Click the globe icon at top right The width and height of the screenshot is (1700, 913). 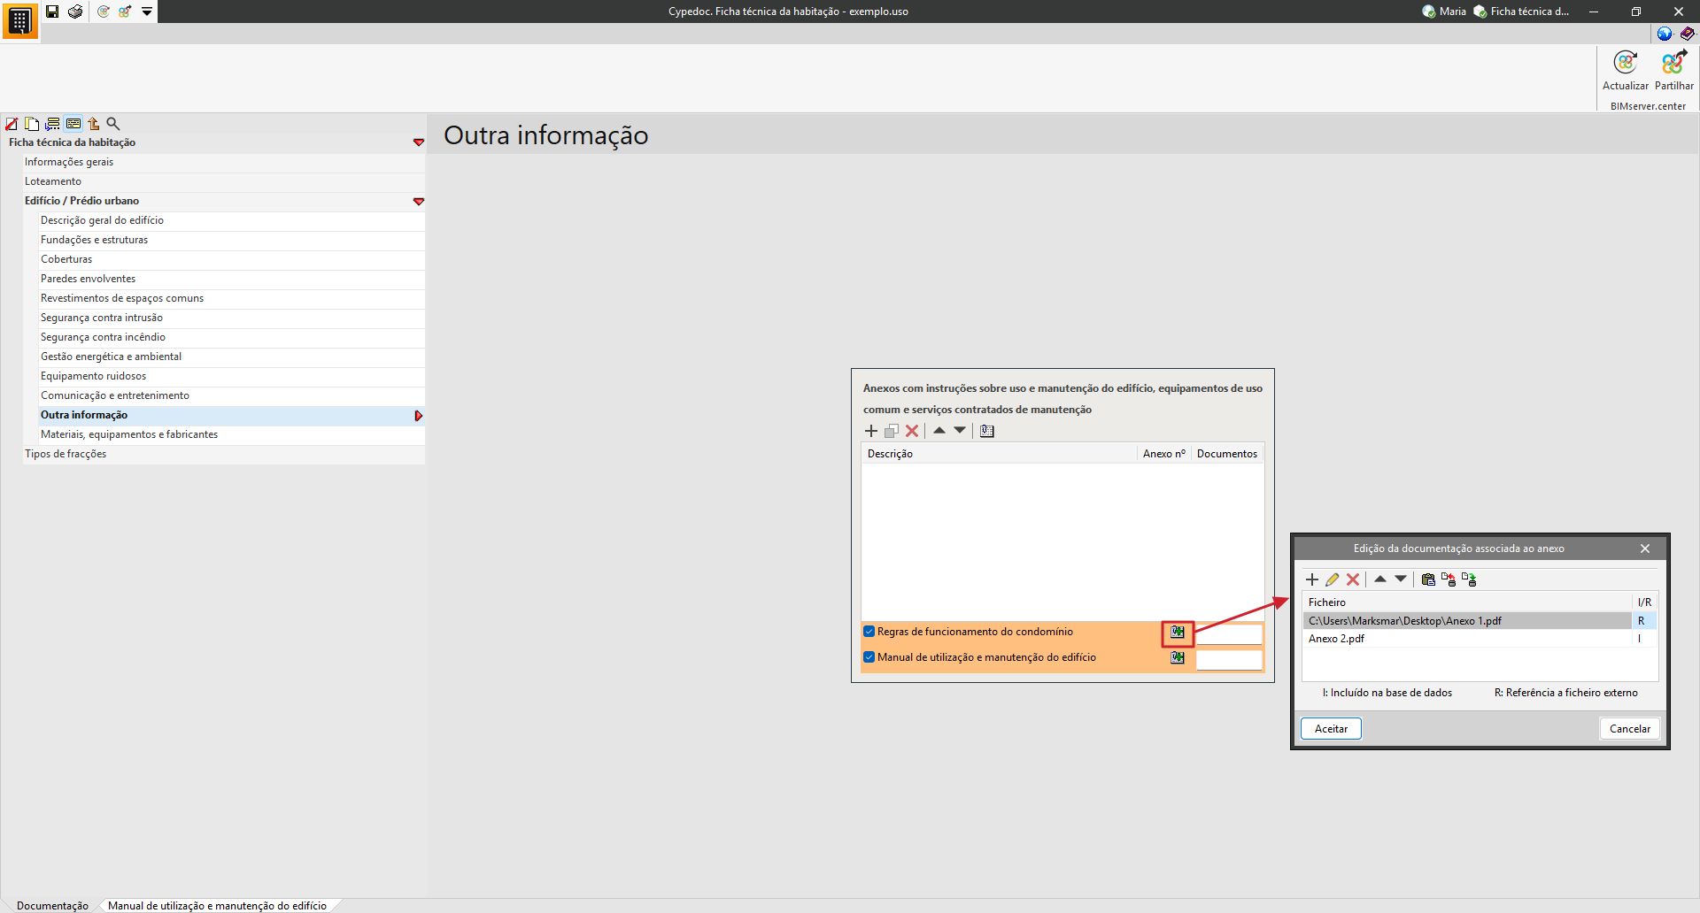click(1665, 34)
